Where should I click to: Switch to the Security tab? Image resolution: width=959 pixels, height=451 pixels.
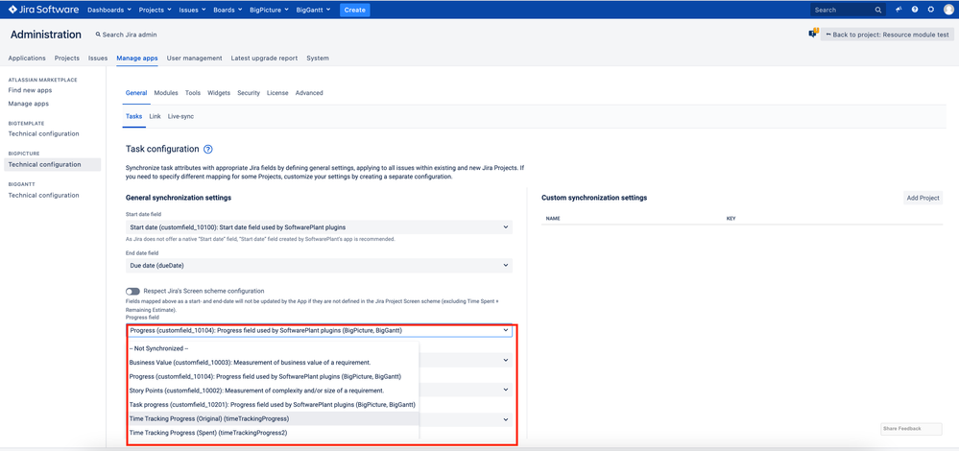tap(249, 93)
